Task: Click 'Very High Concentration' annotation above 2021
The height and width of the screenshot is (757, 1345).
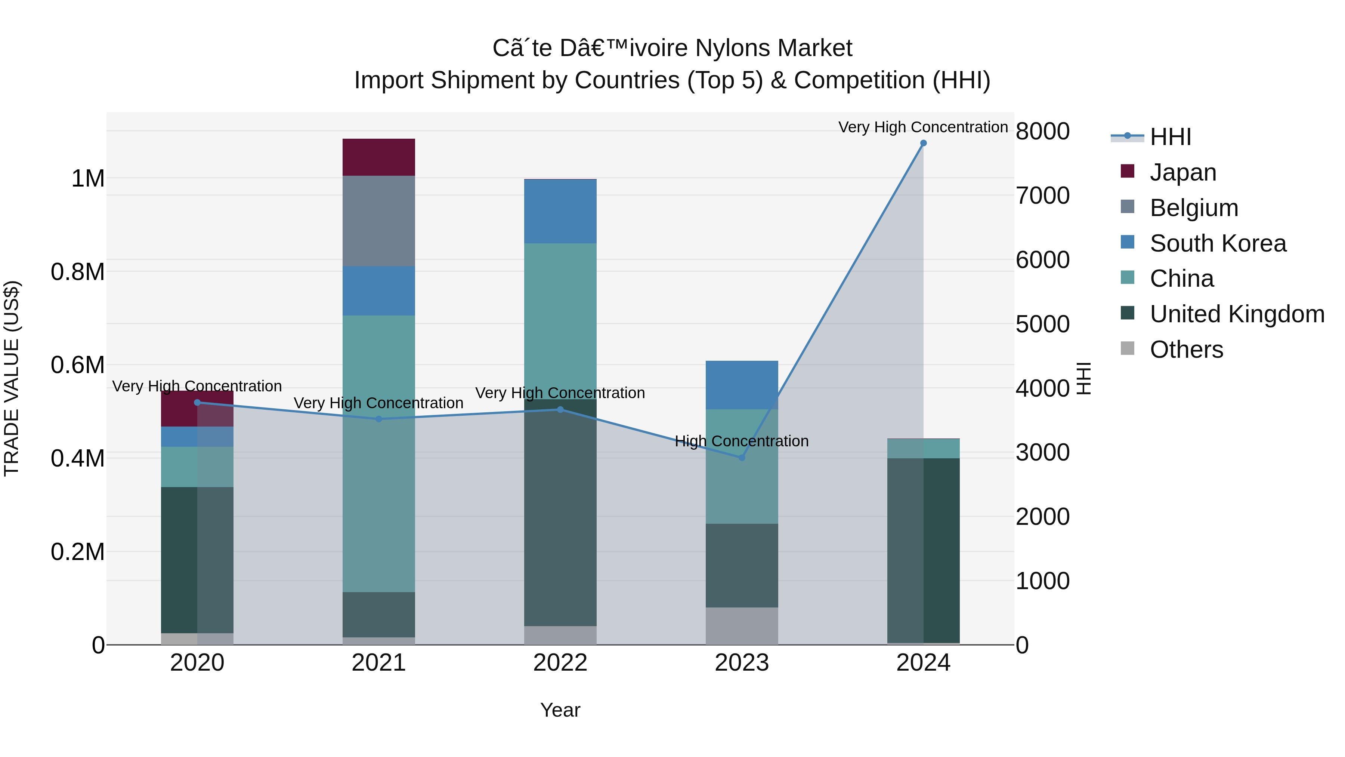Action: (379, 403)
